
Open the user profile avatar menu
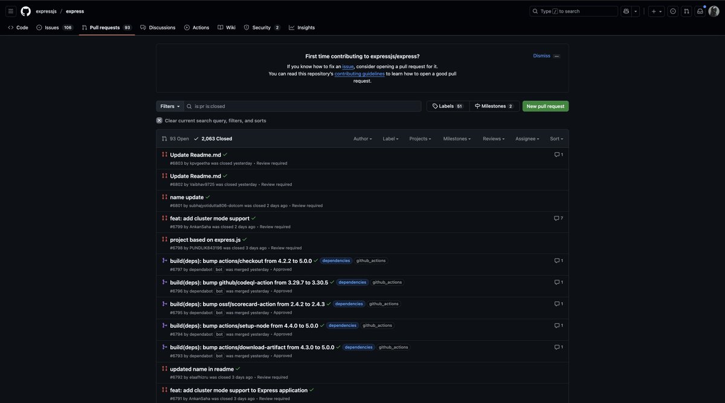click(x=714, y=11)
